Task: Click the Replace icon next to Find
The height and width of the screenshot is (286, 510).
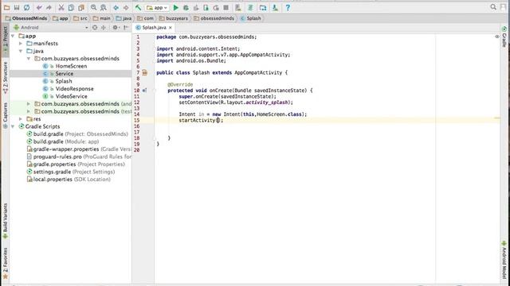Action: click(x=104, y=7)
